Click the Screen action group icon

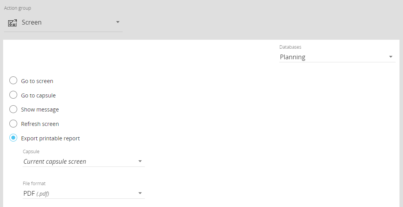[12, 23]
